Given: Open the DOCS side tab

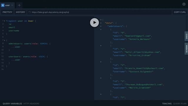Looking at the screenshot, I should (187, 36).
